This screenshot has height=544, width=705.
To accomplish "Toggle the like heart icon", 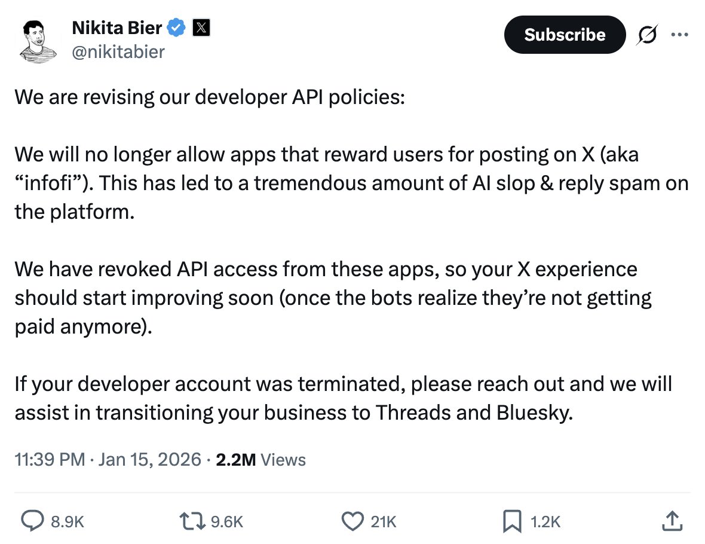I will pos(352,521).
